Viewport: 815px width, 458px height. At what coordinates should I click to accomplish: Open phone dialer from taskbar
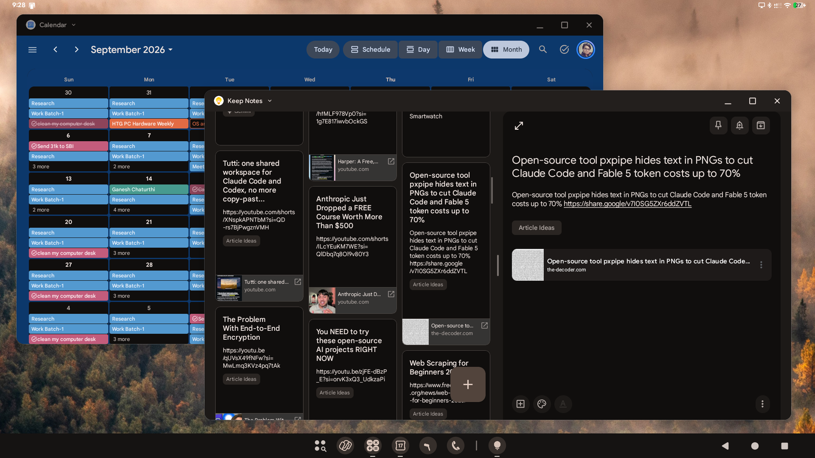[455, 446]
